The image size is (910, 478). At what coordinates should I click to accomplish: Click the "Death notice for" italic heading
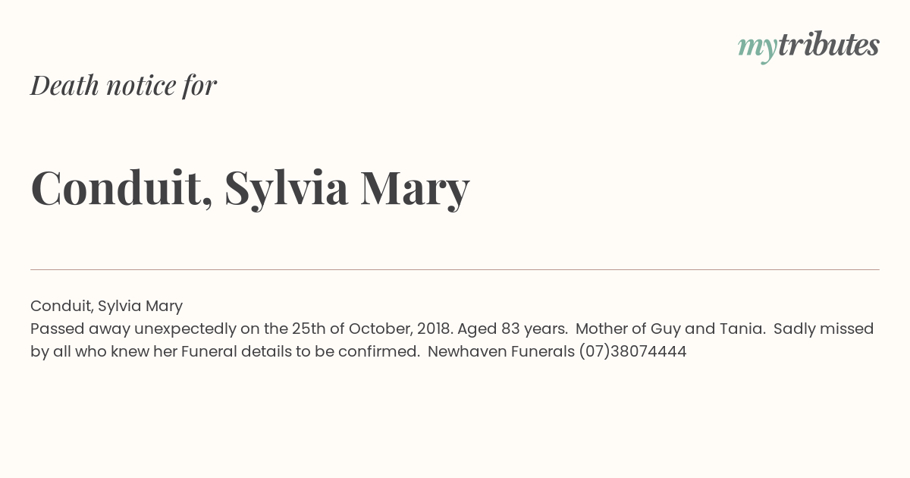pyautogui.click(x=124, y=85)
